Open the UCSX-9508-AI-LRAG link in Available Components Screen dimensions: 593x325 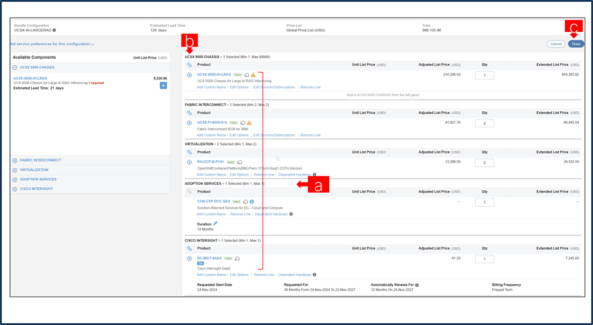click(x=30, y=78)
